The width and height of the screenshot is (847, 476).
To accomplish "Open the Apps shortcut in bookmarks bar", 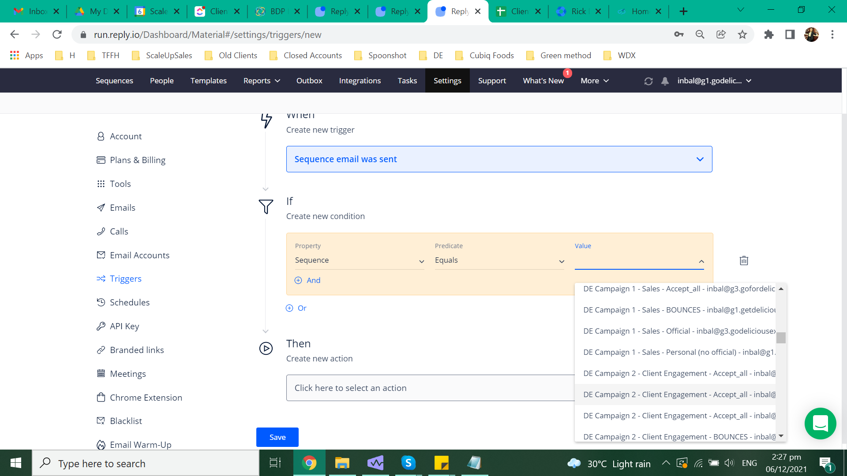I will [x=26, y=56].
